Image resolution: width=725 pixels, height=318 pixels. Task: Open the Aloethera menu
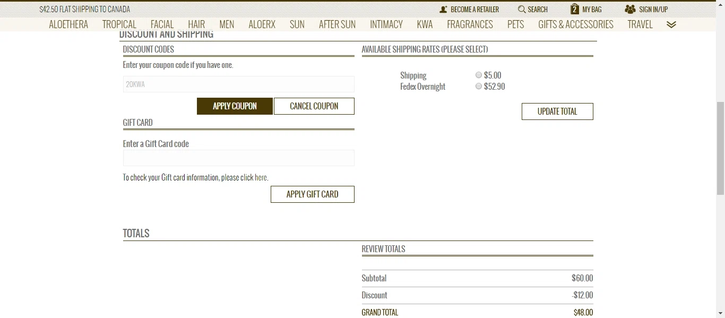pos(68,24)
